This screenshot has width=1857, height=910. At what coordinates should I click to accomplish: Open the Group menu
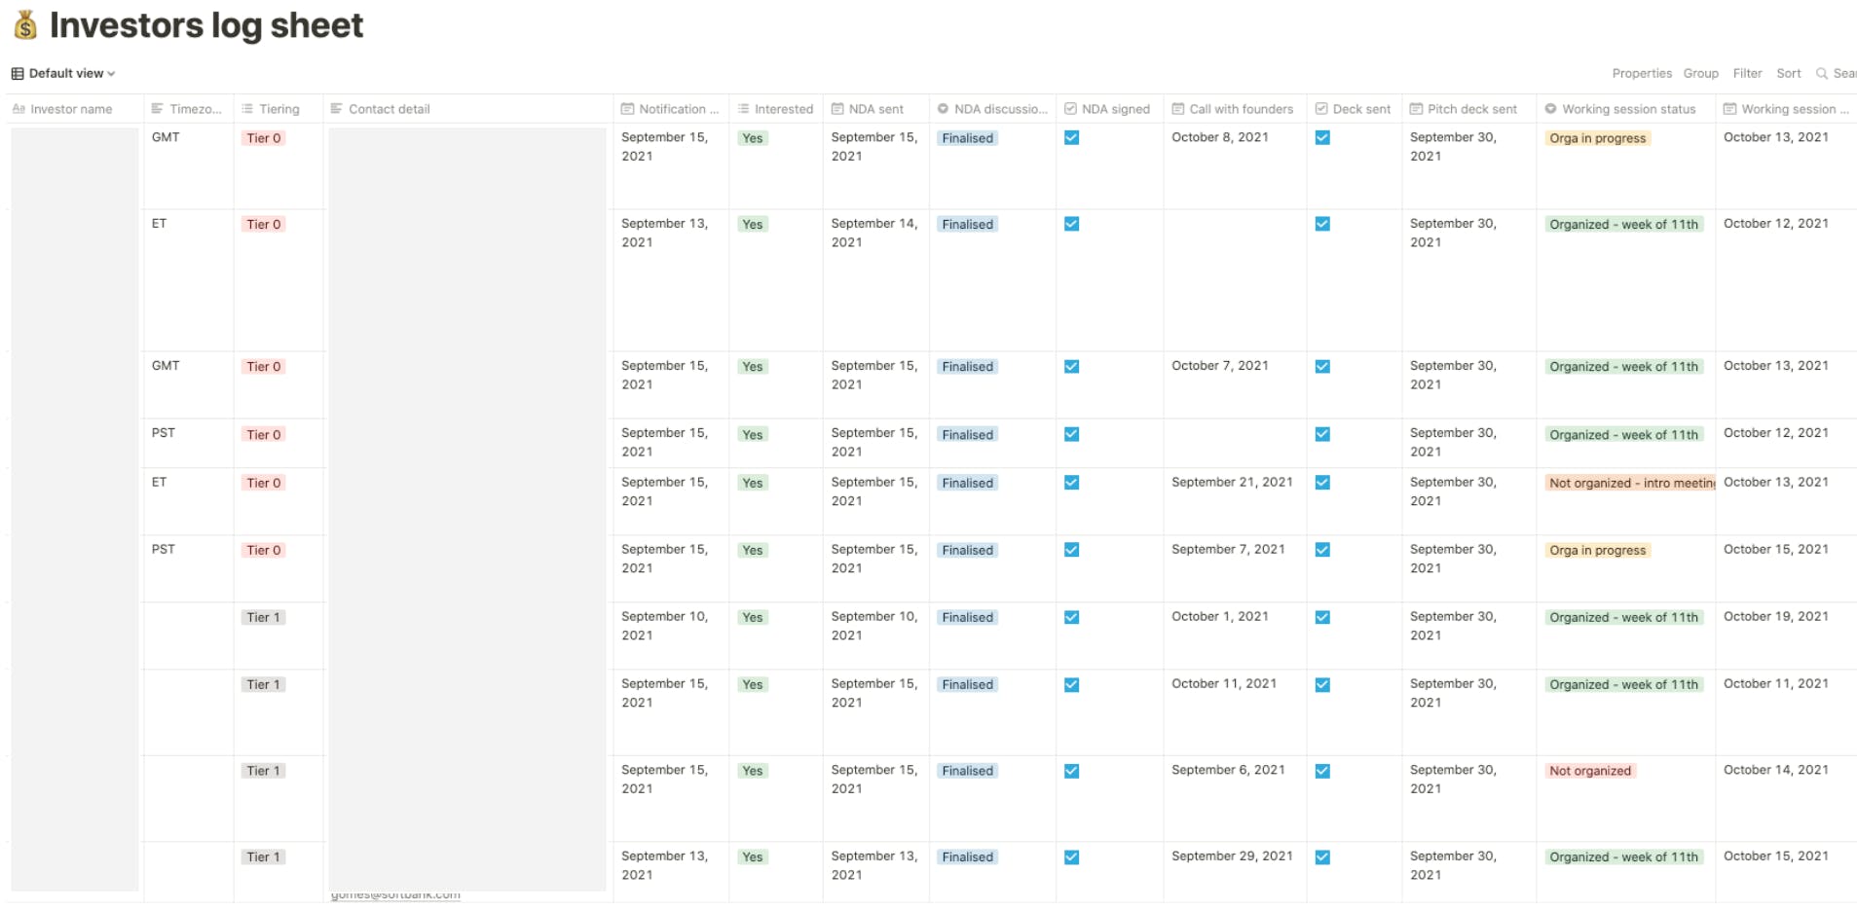(1700, 73)
